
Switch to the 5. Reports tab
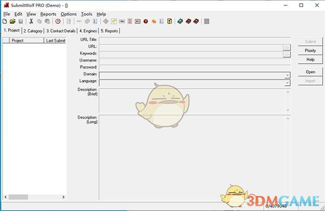pos(109,31)
